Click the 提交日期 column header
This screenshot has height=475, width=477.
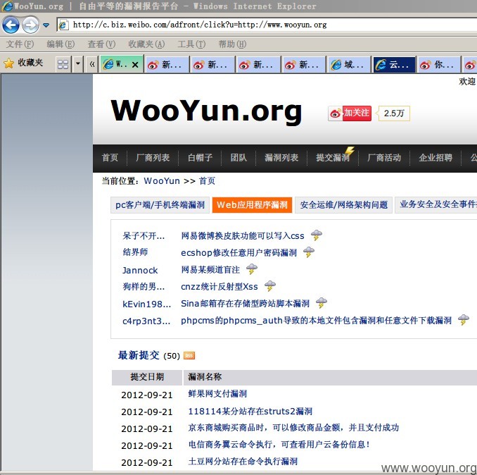pyautogui.click(x=147, y=377)
